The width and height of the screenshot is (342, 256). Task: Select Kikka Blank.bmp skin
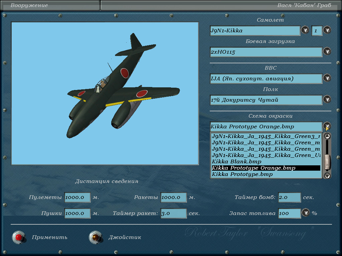tap(236, 162)
